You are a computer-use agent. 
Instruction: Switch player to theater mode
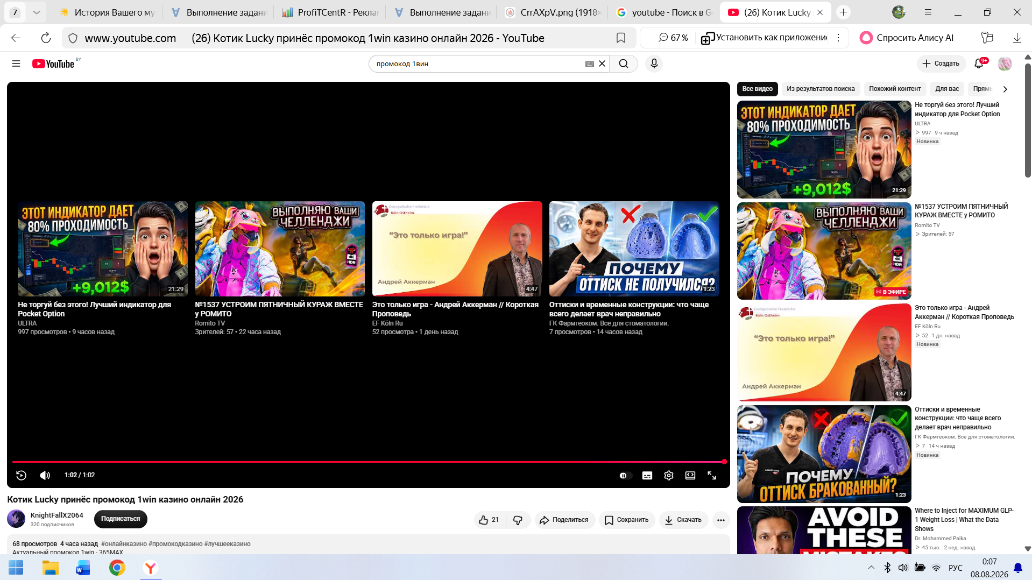point(690,476)
